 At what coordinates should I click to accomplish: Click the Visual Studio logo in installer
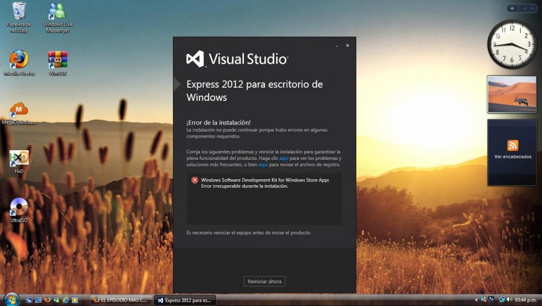(x=237, y=58)
